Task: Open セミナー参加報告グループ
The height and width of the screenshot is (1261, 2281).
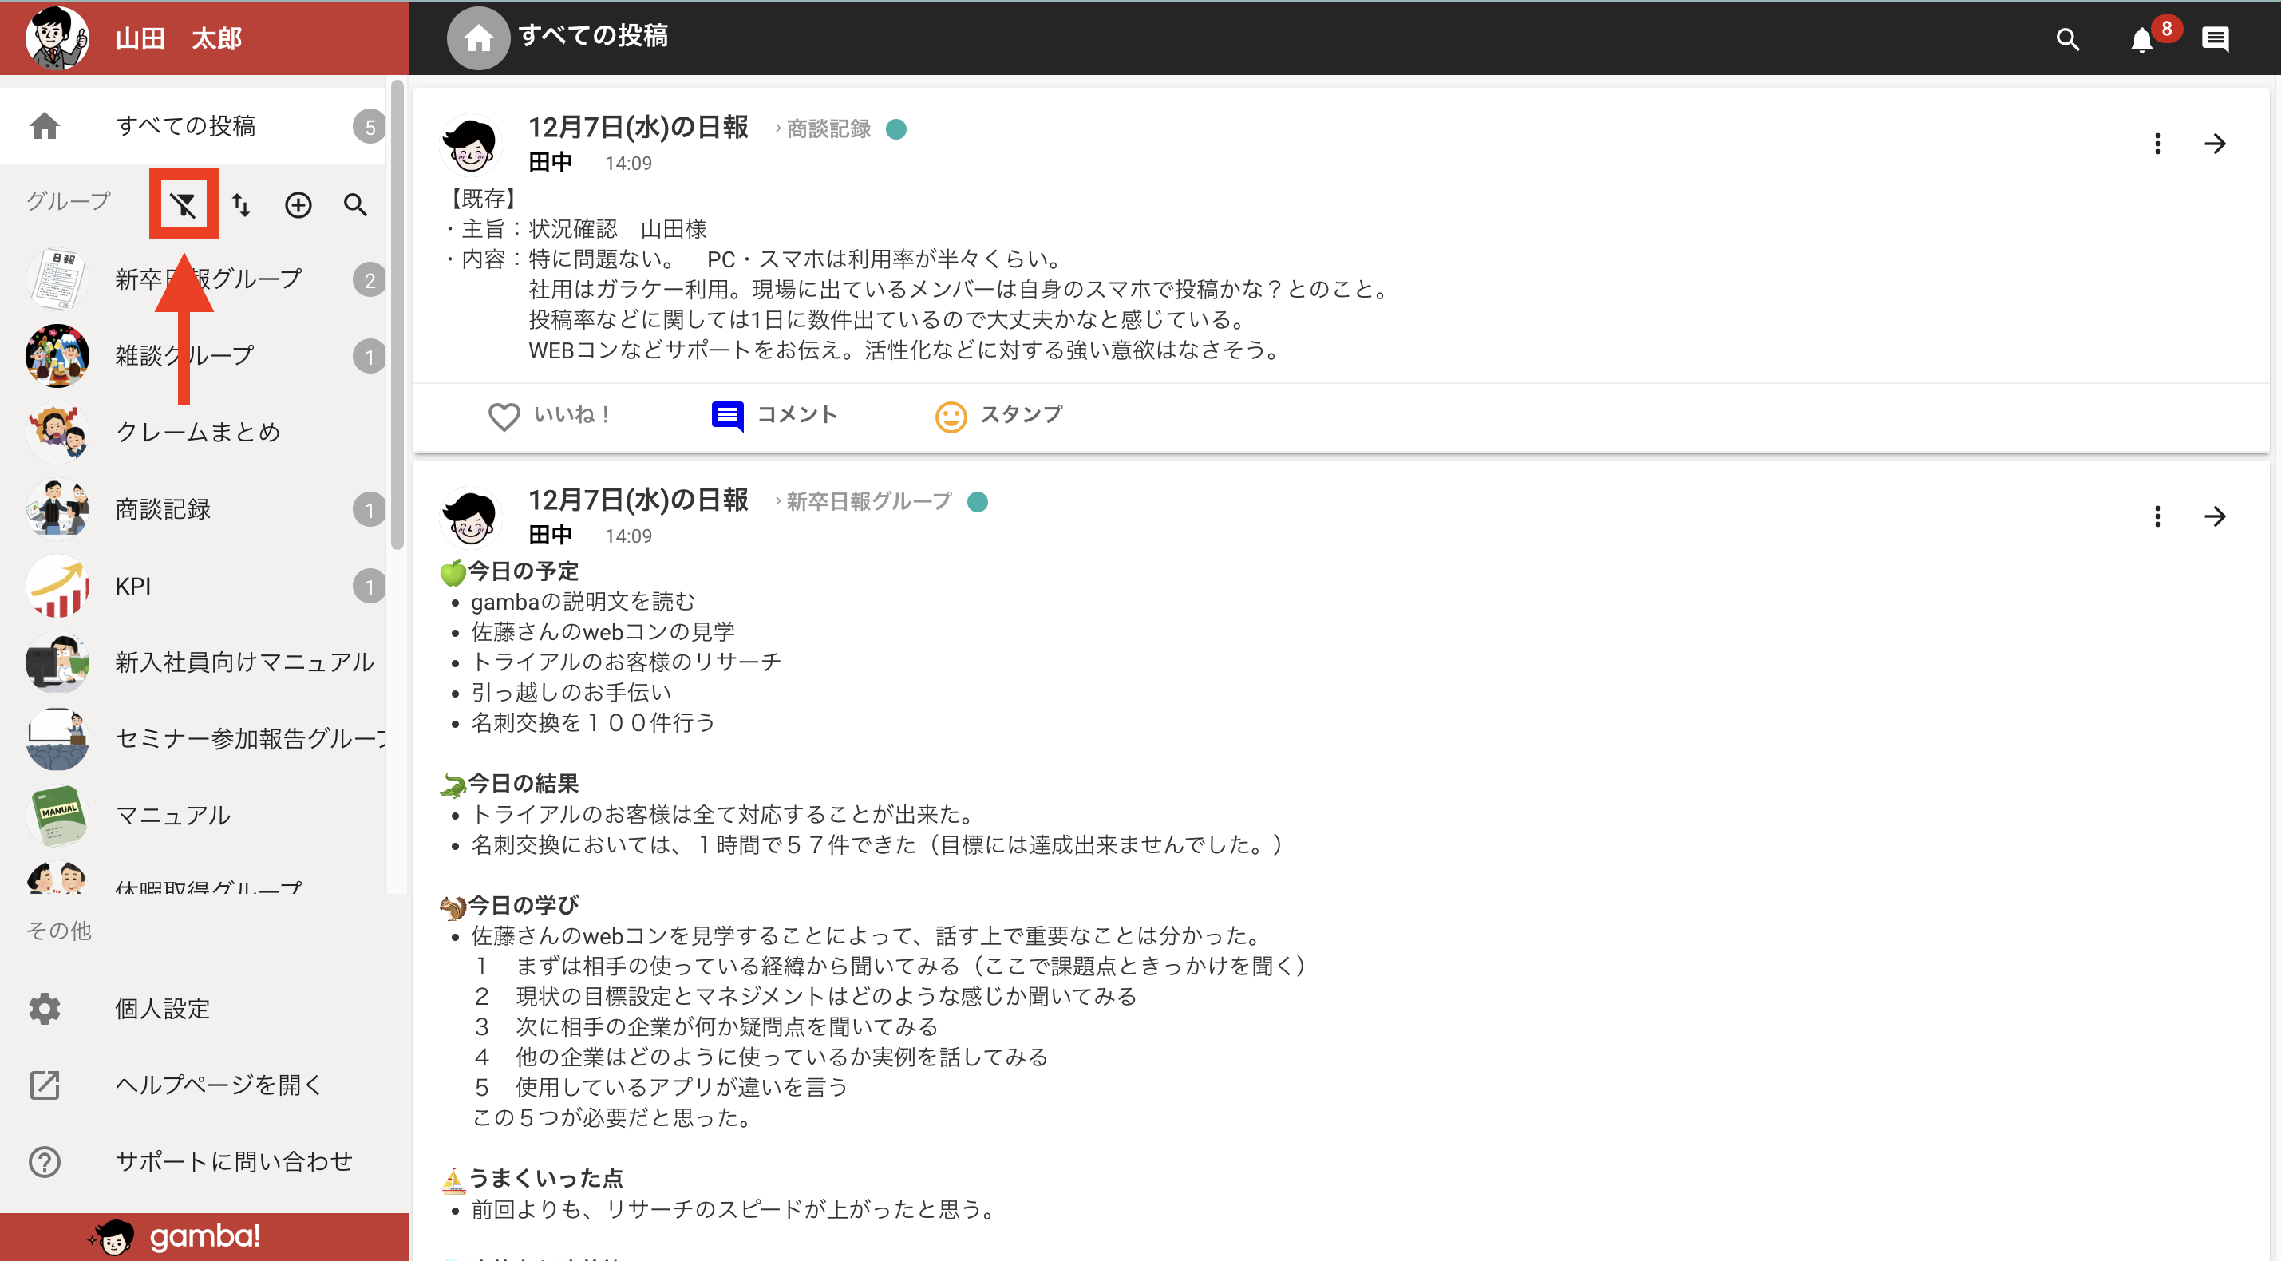Action: [193, 738]
